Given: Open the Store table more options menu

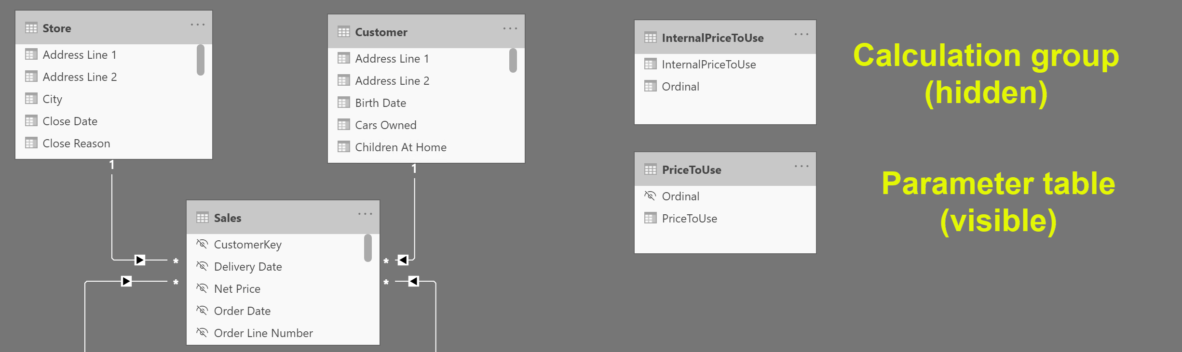Looking at the screenshot, I should coord(198,25).
